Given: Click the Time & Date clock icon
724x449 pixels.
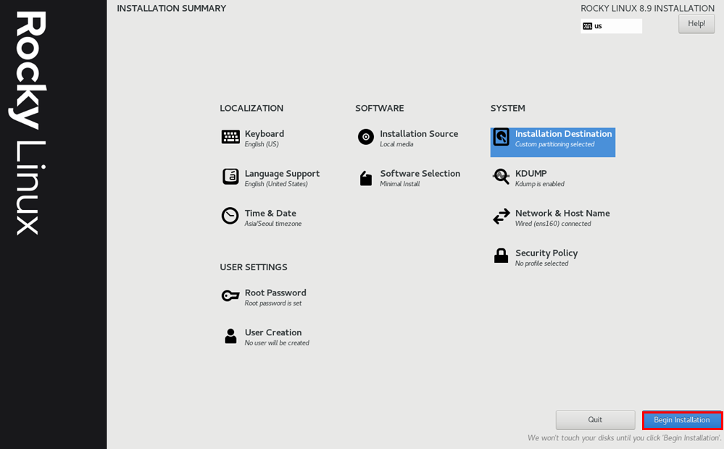Looking at the screenshot, I should (230, 216).
